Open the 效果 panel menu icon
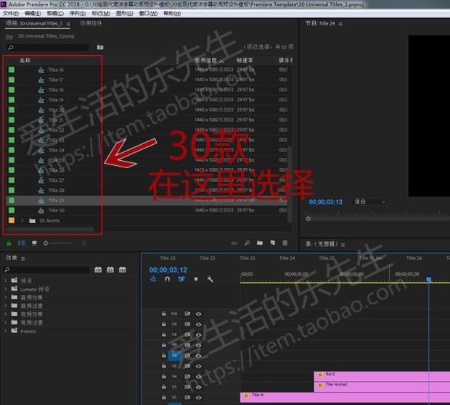Image resolution: width=450 pixels, height=405 pixels. [x=23, y=259]
